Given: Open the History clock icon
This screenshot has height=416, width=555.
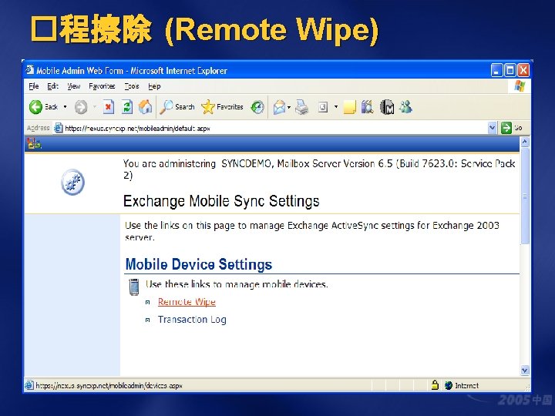Looking at the screenshot, I should (x=257, y=107).
